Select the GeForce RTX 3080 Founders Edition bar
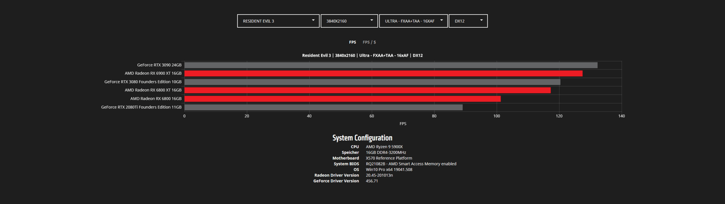 point(372,82)
